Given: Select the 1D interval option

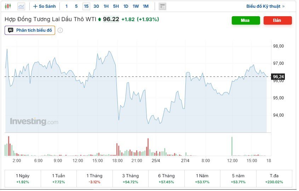Looking at the screenshot, I should (x=126, y=6).
